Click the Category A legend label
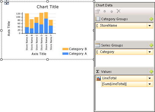 point(78,54)
